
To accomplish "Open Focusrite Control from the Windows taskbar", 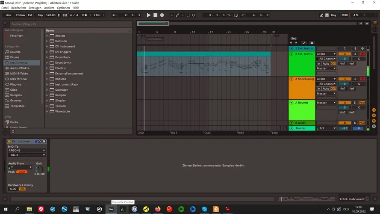I will tap(123, 209).
